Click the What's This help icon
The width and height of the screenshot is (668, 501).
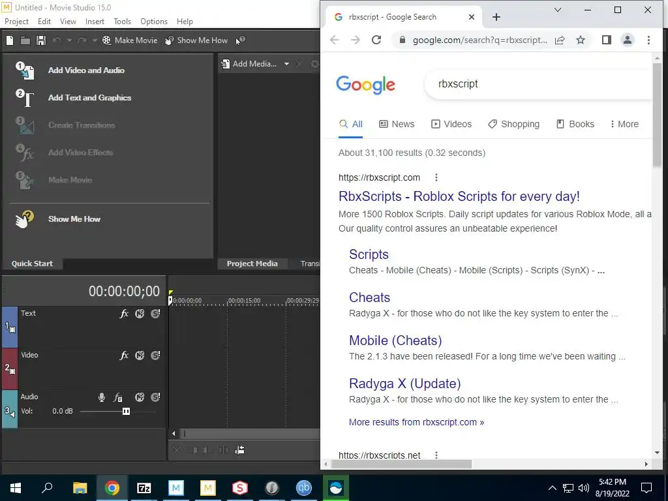[241, 40]
